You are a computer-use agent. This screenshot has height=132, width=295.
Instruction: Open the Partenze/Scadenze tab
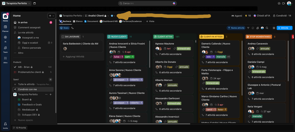(x=130, y=21)
